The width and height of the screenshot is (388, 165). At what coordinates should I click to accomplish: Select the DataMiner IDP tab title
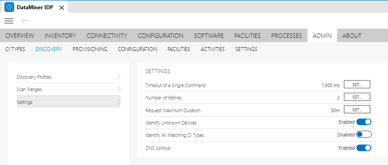tap(35, 7)
